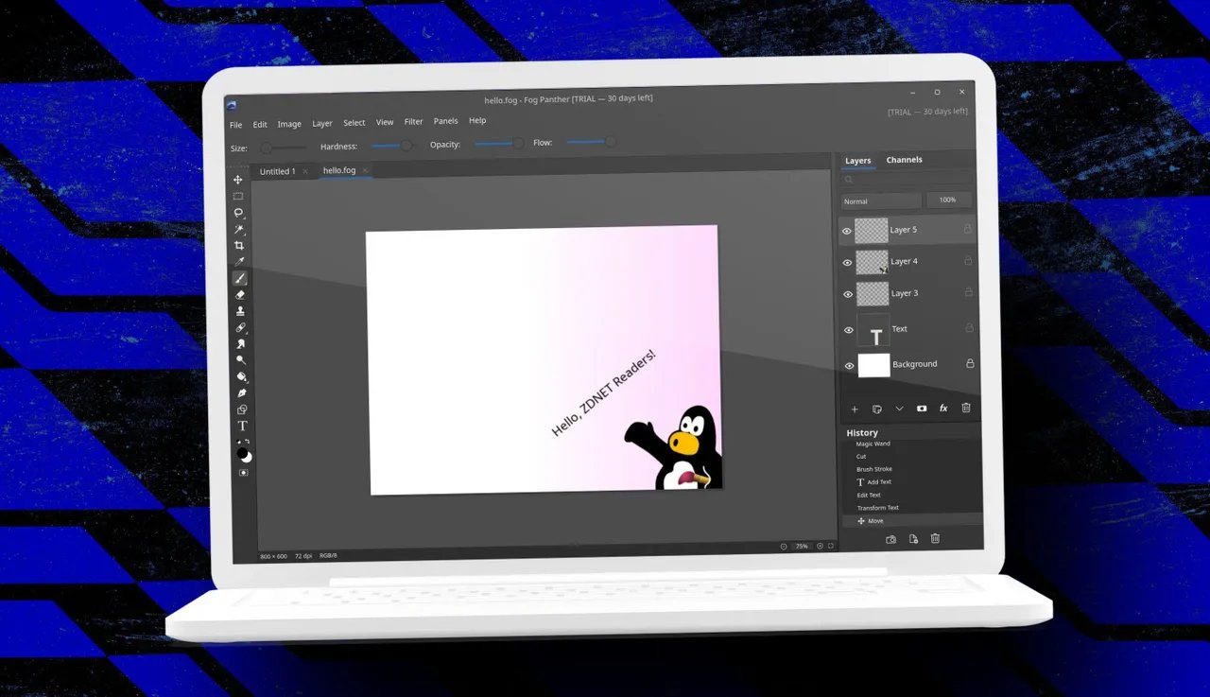Activate the Crop tool
This screenshot has width=1210, height=697.
click(239, 245)
